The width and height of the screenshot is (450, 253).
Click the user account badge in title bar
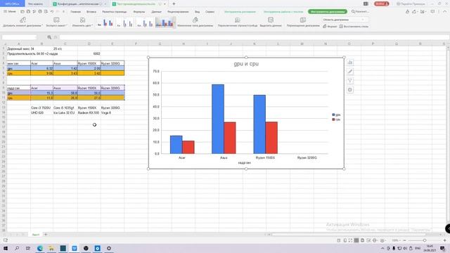pyautogui.click(x=381, y=4)
